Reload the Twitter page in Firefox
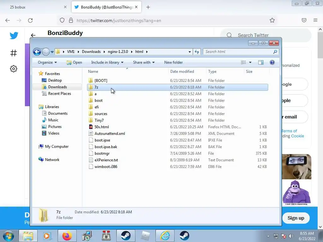Image resolution: width=323 pixels, height=242 pixels. (x=30, y=20)
